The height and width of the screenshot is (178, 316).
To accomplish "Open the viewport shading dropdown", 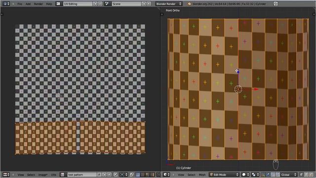I will pos(245,175).
